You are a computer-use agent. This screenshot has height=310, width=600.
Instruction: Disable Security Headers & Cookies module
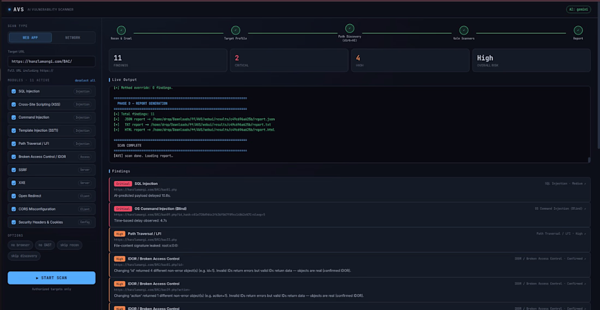pos(14,222)
